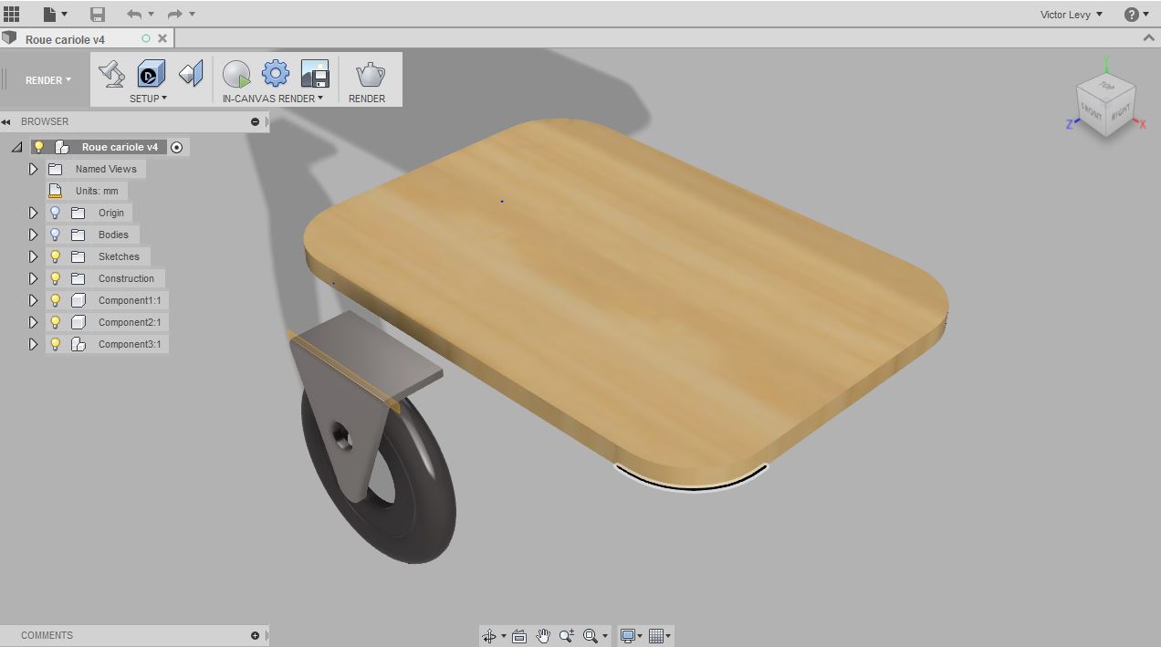
Task: Expand the Construction folder
Action: point(33,278)
